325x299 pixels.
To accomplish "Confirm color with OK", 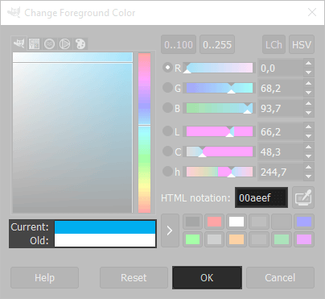I will pyautogui.click(x=207, y=278).
